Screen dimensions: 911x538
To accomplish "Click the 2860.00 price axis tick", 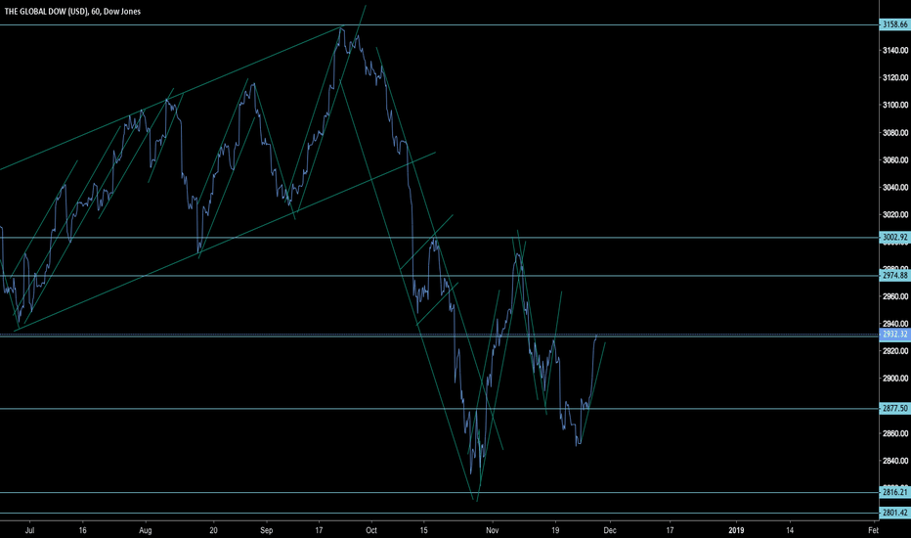I will click(895, 433).
